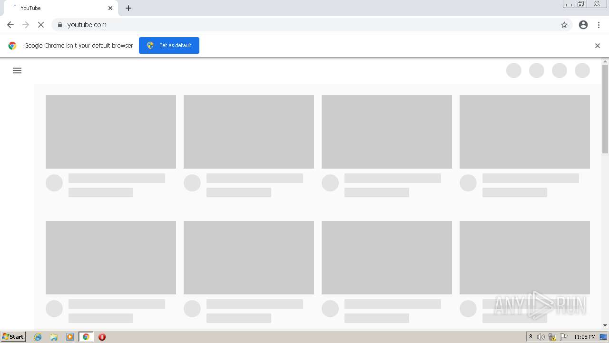Bookmark this page with the star icon
The width and height of the screenshot is (609, 343).
pos(564,25)
